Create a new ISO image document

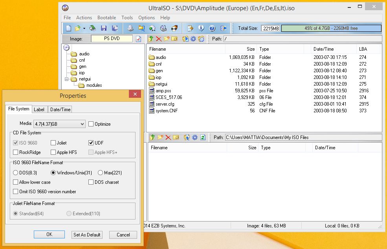point(69,28)
